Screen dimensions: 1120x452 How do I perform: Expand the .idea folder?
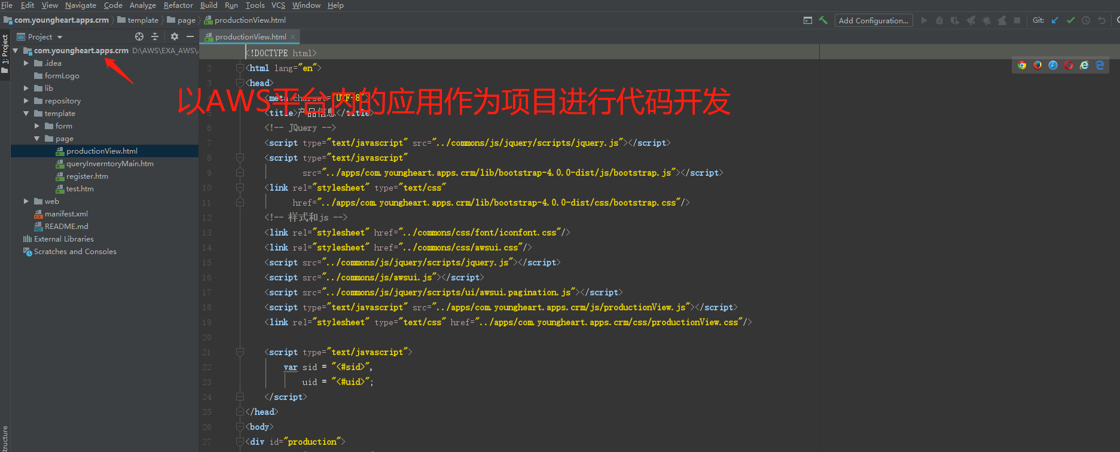tap(26, 63)
